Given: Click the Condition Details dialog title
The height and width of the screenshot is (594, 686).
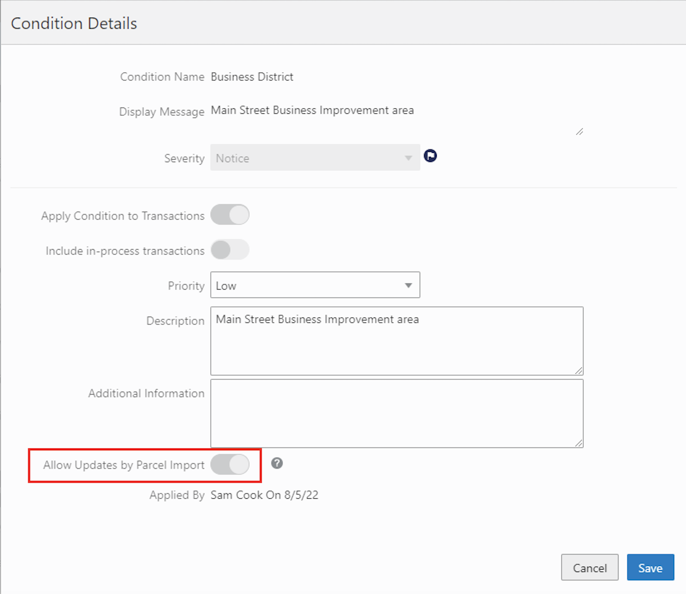Looking at the screenshot, I should click(74, 23).
